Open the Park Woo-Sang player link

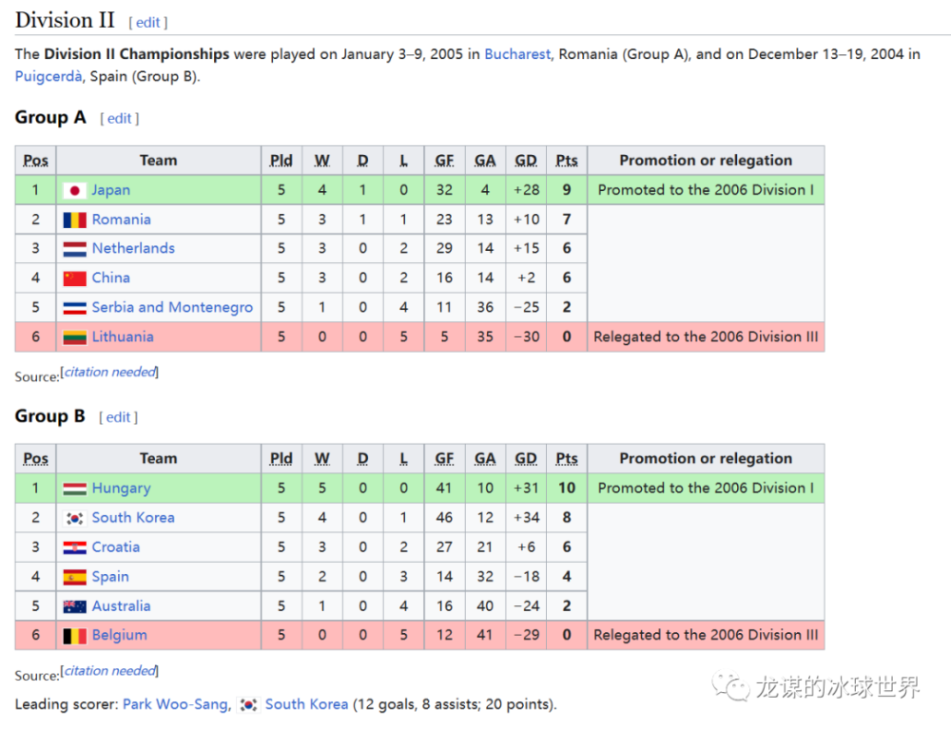tap(175, 704)
